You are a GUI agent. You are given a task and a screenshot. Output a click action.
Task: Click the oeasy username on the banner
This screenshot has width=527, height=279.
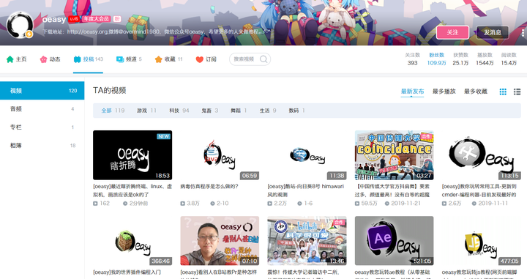click(x=54, y=20)
